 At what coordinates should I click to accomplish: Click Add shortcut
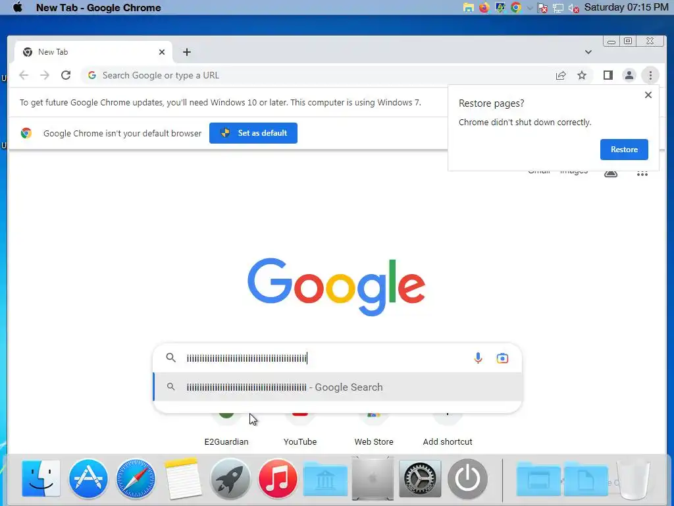click(448, 430)
